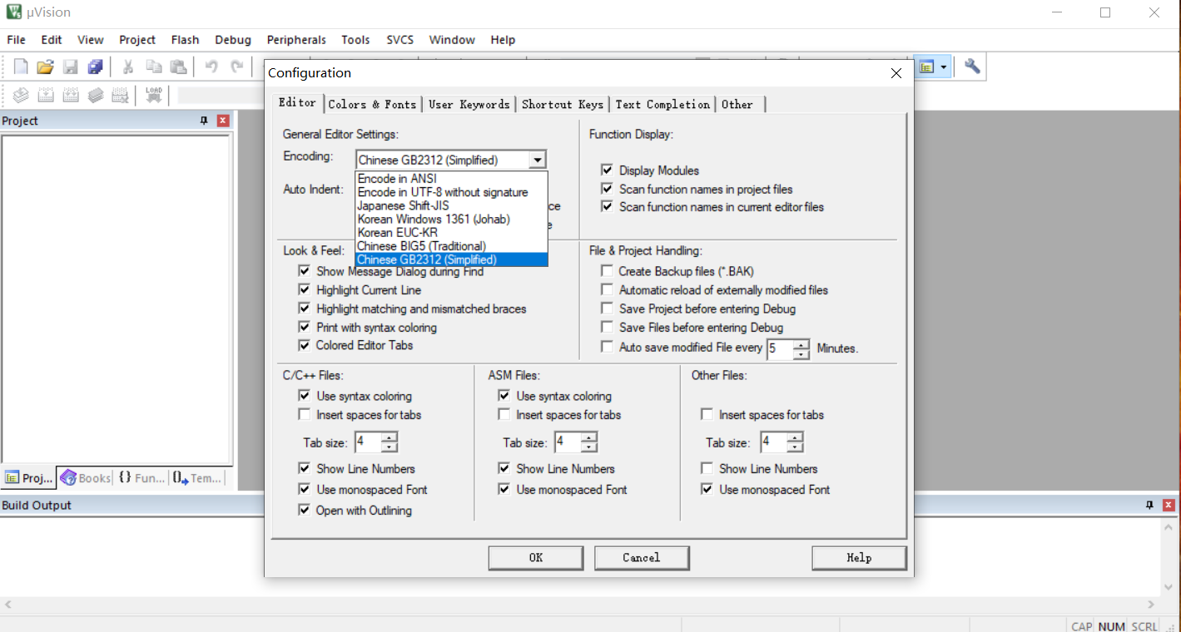Image resolution: width=1181 pixels, height=632 pixels.
Task: Click the Batch Build icon
Action: (x=96, y=96)
